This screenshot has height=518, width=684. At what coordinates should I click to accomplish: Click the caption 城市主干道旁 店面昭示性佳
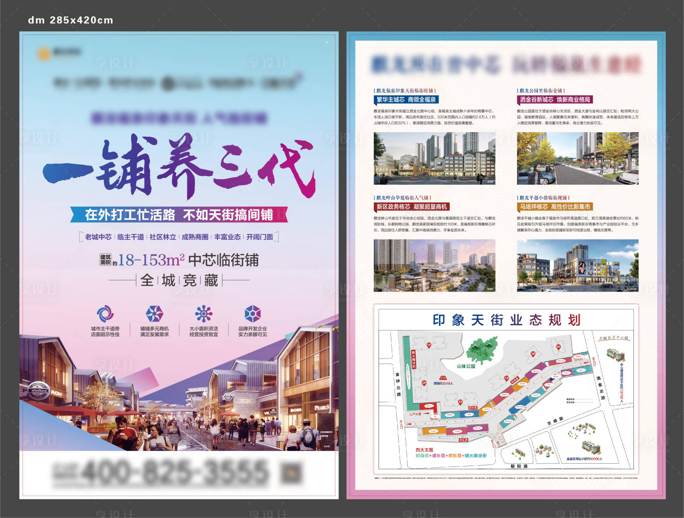(105, 331)
